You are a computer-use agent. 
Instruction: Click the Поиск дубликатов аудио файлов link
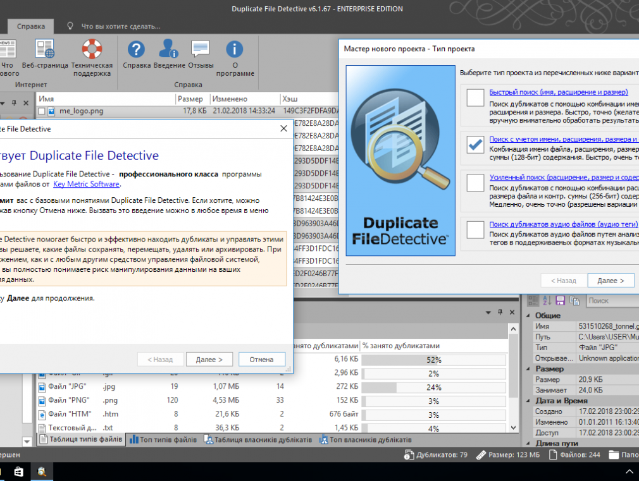point(563,224)
